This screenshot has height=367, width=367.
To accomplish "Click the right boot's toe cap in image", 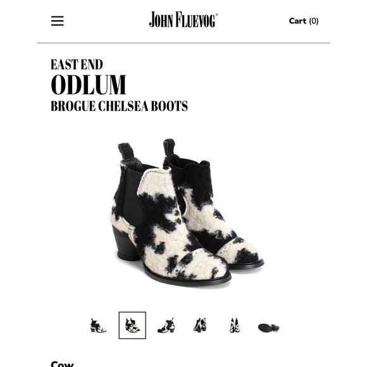I will click(x=241, y=252).
